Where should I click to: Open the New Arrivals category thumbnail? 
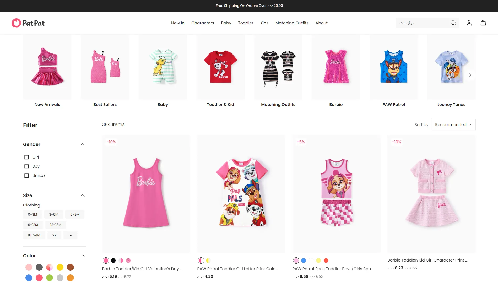tap(47, 67)
